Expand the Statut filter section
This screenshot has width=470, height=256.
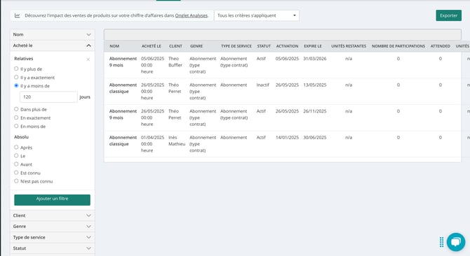(53, 248)
